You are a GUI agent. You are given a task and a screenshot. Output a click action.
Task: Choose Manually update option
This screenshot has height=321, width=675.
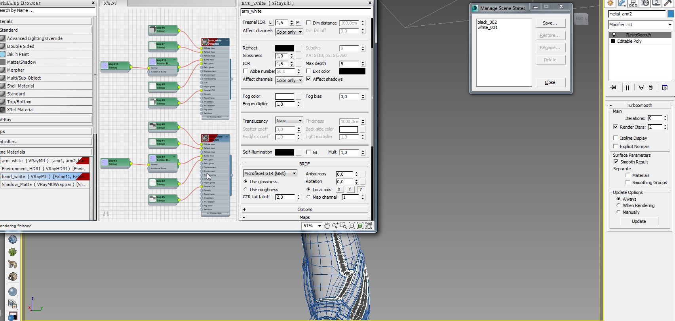click(618, 212)
